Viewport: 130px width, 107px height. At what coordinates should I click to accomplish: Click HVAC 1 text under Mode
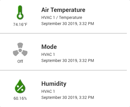coord(48,54)
